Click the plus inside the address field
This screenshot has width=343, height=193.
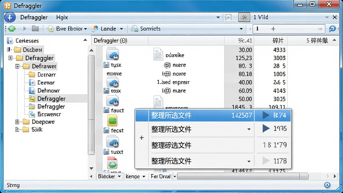click(273, 29)
